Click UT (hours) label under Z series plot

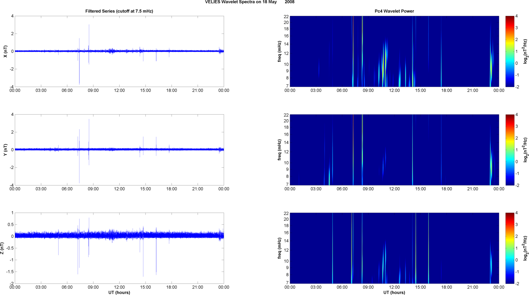pos(119,292)
